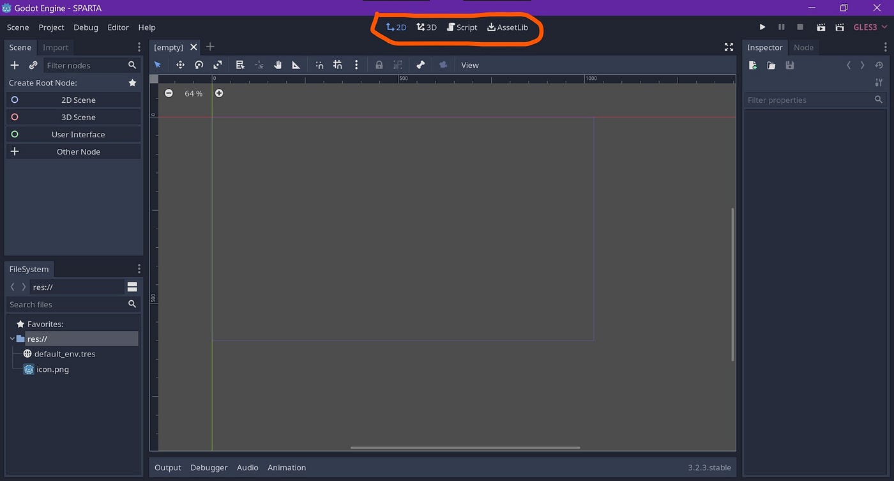
Task: Open Scene dock options three dots
Action: pyautogui.click(x=139, y=47)
